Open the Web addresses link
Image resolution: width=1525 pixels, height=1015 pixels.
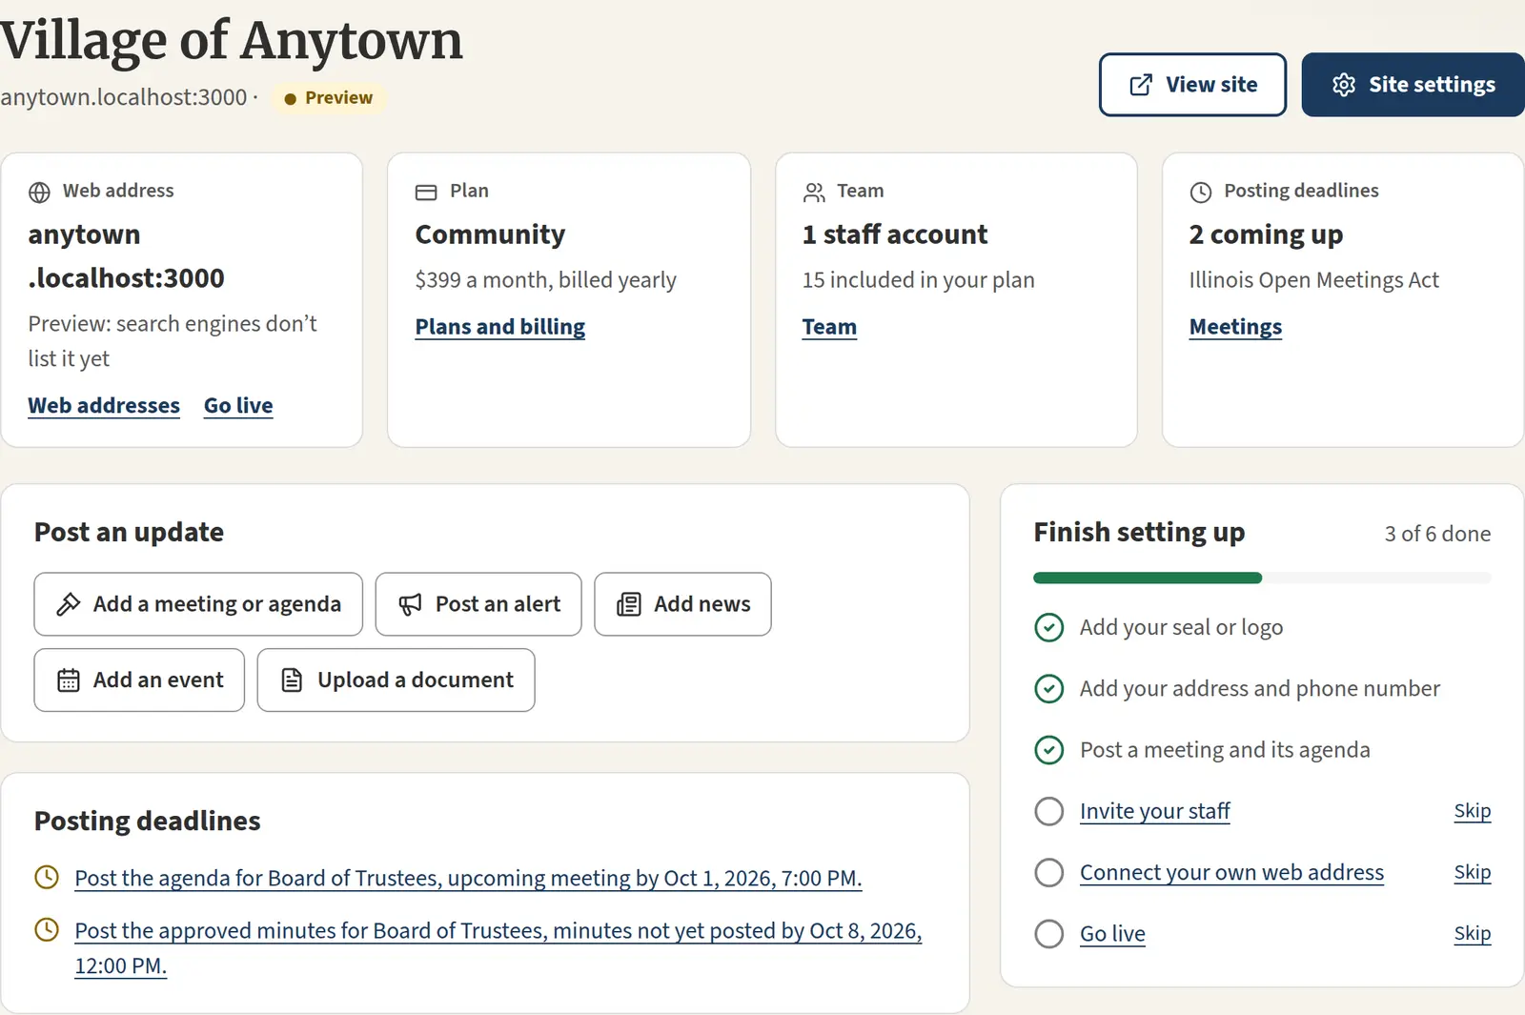(104, 406)
